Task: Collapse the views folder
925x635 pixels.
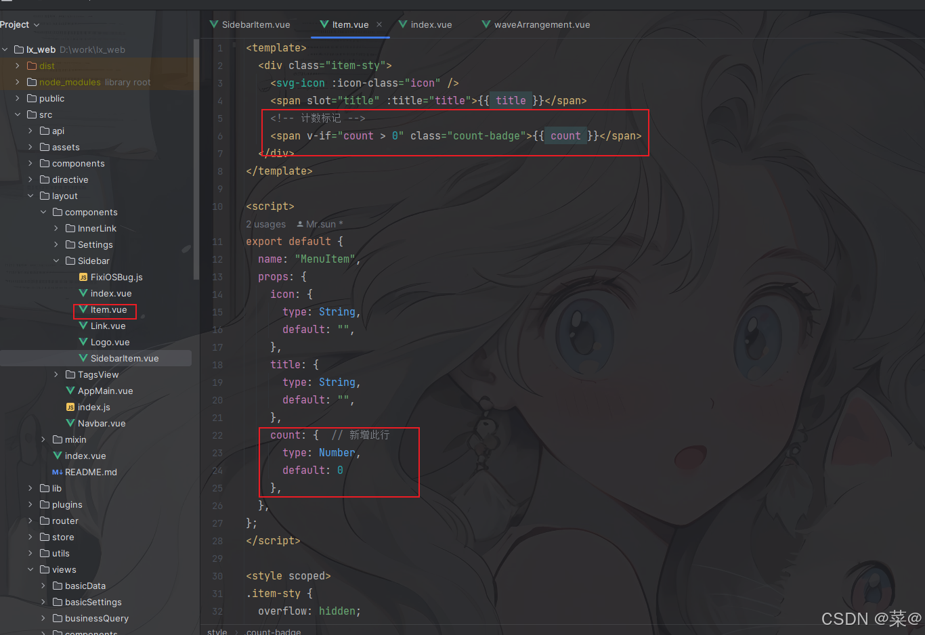Action: click(30, 569)
